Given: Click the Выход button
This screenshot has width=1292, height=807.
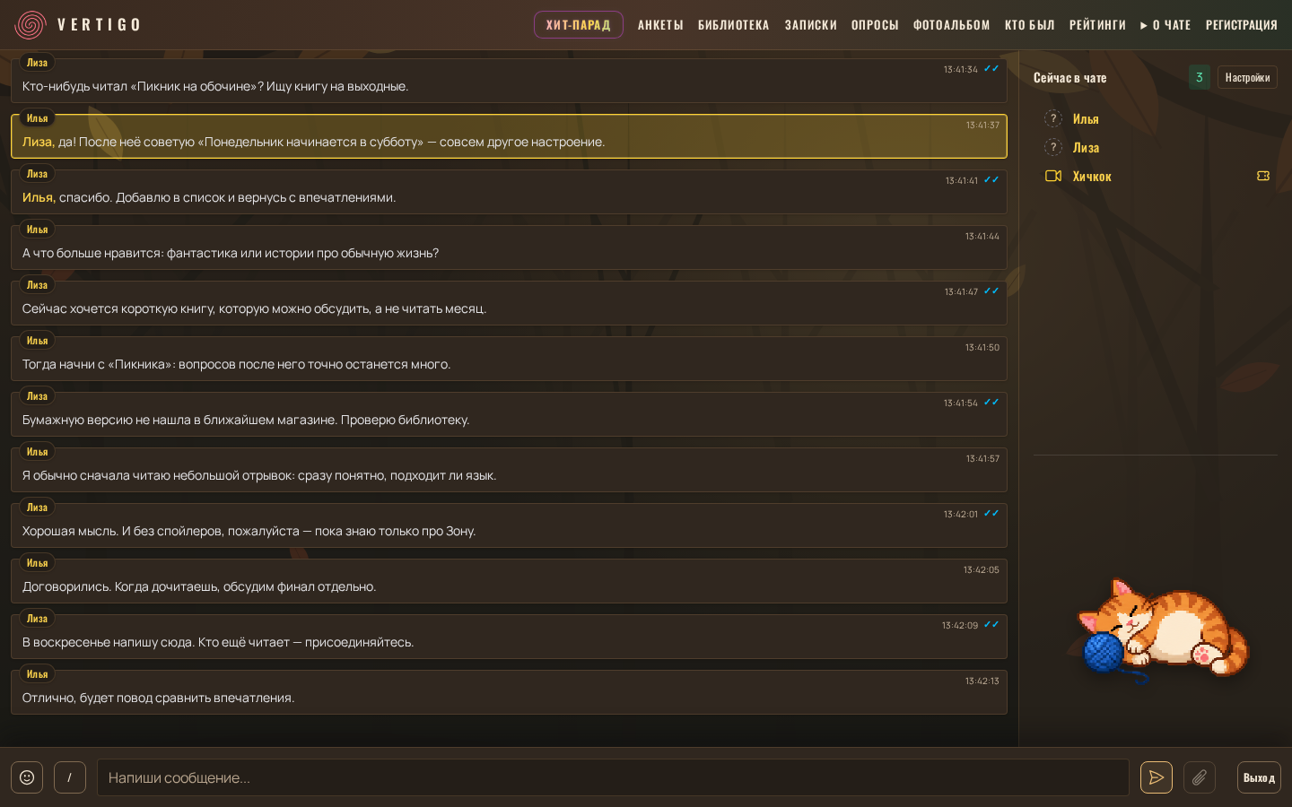Looking at the screenshot, I should click(x=1259, y=777).
